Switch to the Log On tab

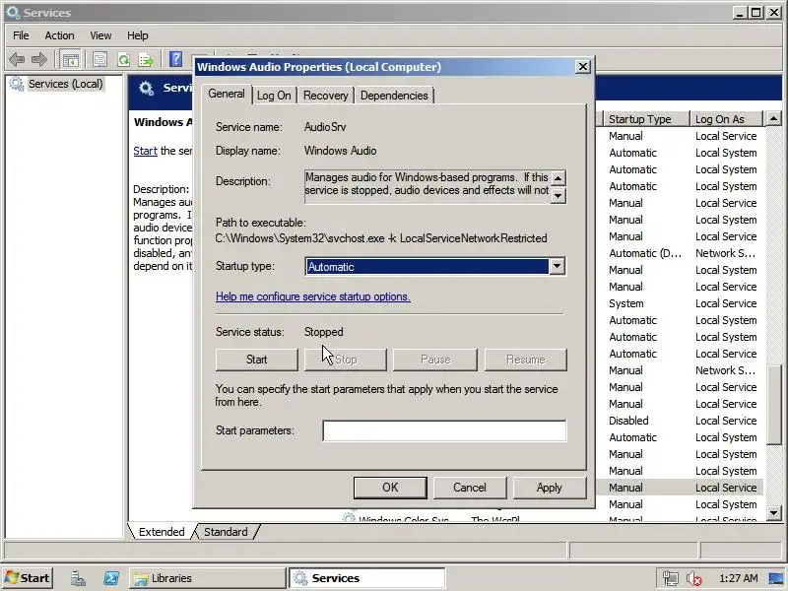(x=274, y=96)
